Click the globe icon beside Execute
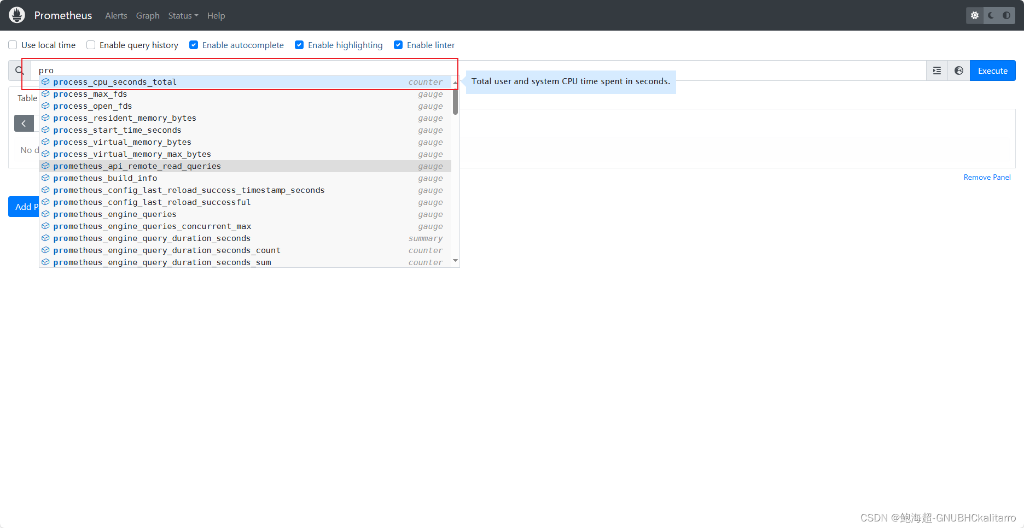 pyautogui.click(x=958, y=71)
